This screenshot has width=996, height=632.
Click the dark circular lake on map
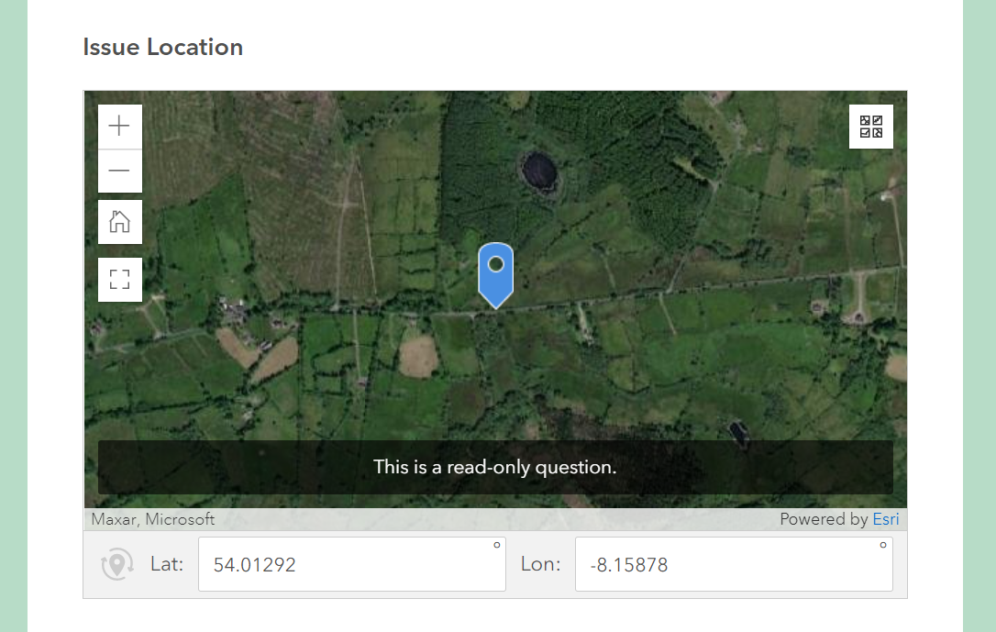coord(538,169)
